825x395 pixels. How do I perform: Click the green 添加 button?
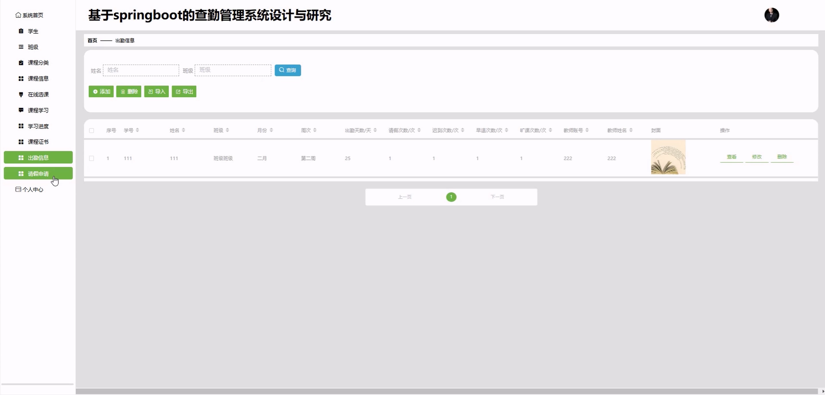coord(101,91)
